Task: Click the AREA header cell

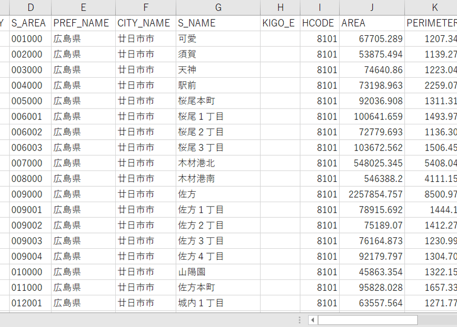Action: pos(372,23)
